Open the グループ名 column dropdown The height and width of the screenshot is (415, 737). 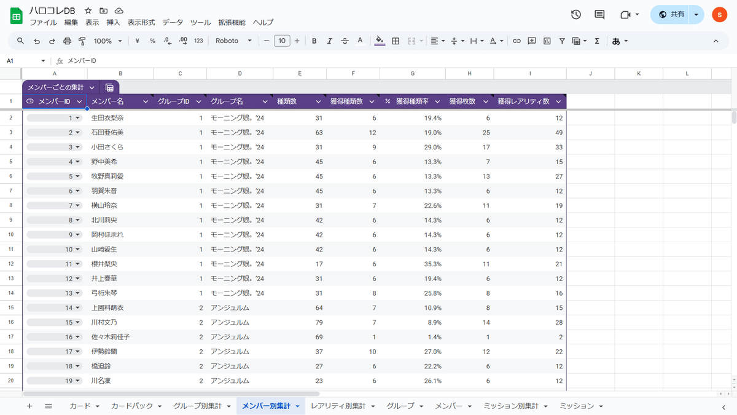265,101
